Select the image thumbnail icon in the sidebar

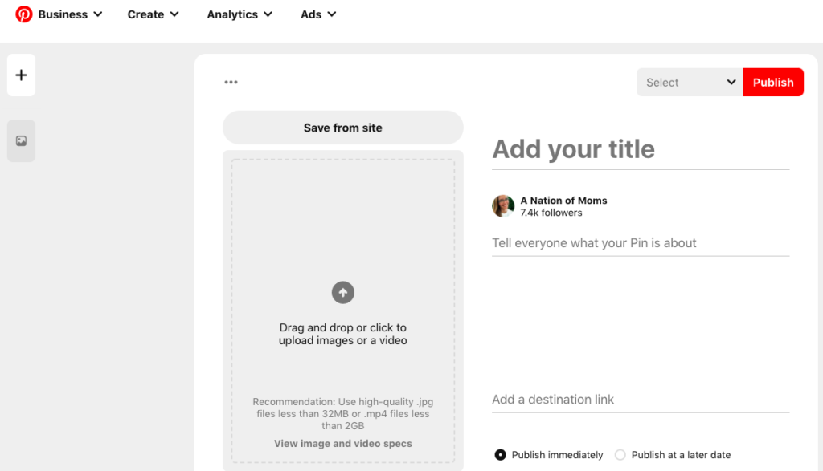22,141
